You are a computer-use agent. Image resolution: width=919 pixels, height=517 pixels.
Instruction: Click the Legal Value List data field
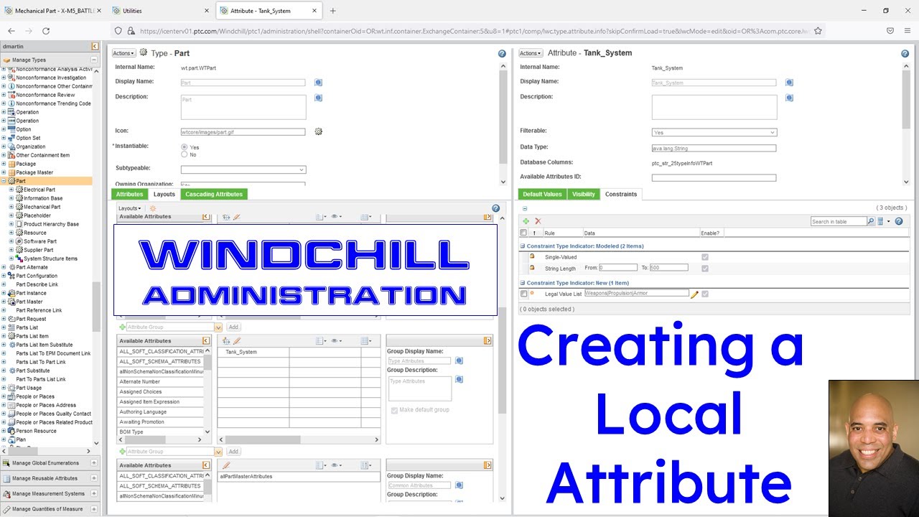(636, 294)
